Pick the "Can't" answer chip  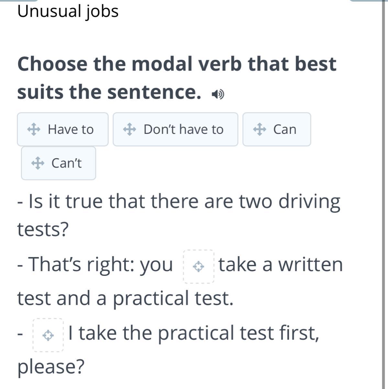click(x=66, y=163)
